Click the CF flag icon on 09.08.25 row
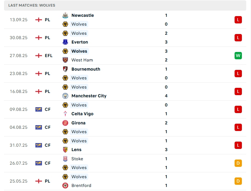The height and width of the screenshot is (191, 251). [39, 109]
